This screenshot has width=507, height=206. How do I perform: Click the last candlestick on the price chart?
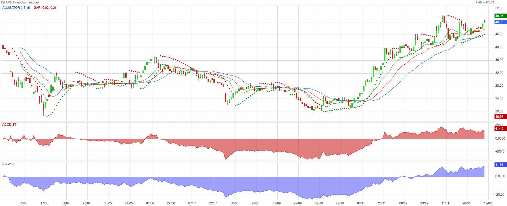485,22
